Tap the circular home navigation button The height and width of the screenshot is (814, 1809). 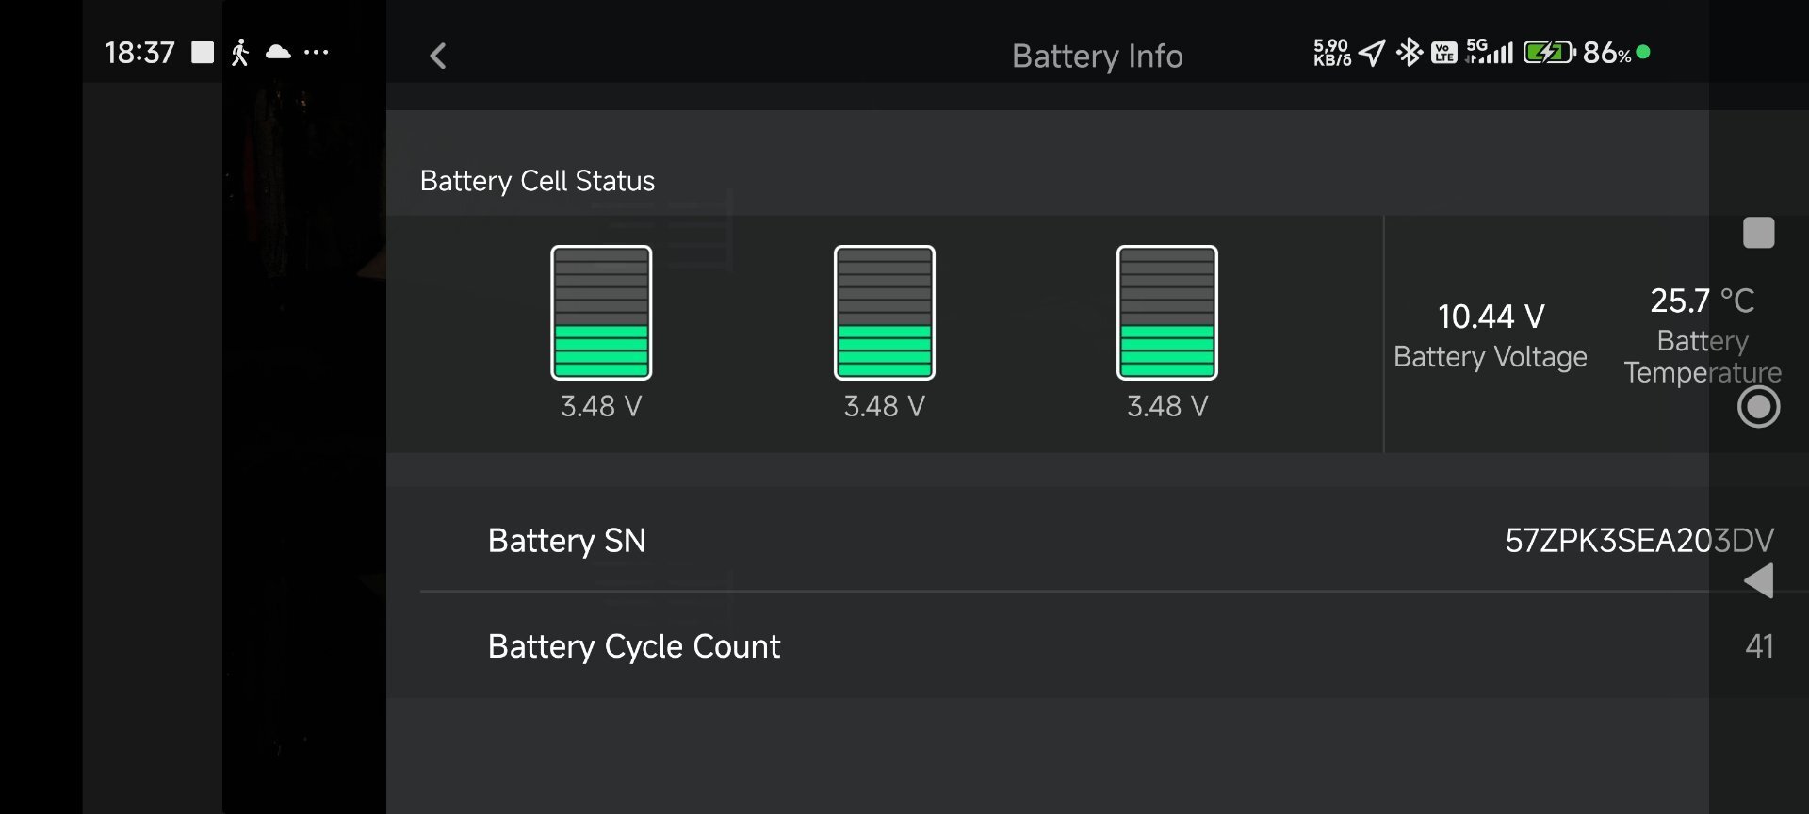point(1759,407)
